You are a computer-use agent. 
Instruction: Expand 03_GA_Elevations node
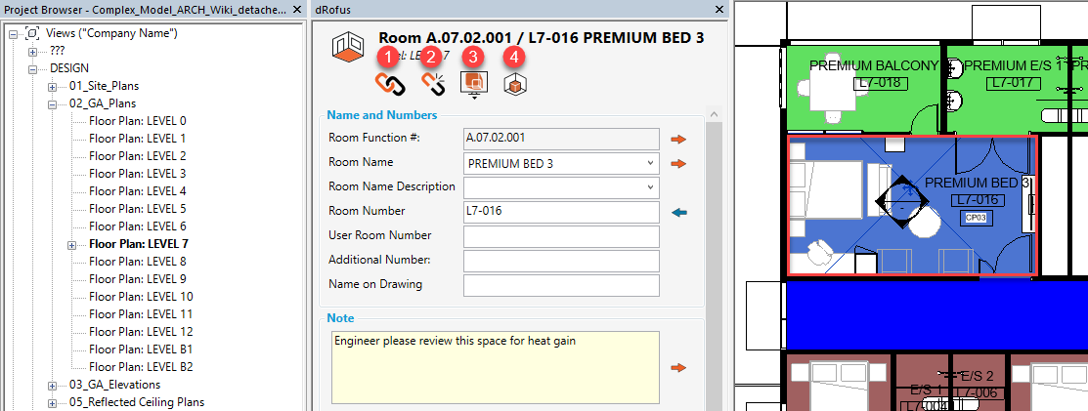52,385
